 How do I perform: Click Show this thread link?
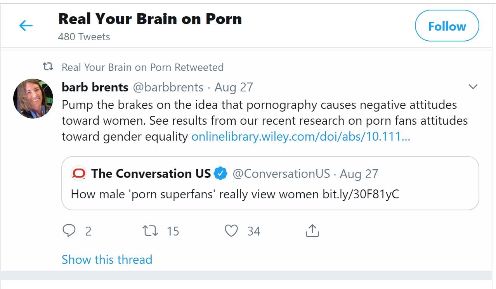[107, 259]
